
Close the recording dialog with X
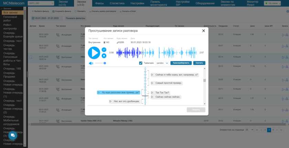(x=203, y=31)
